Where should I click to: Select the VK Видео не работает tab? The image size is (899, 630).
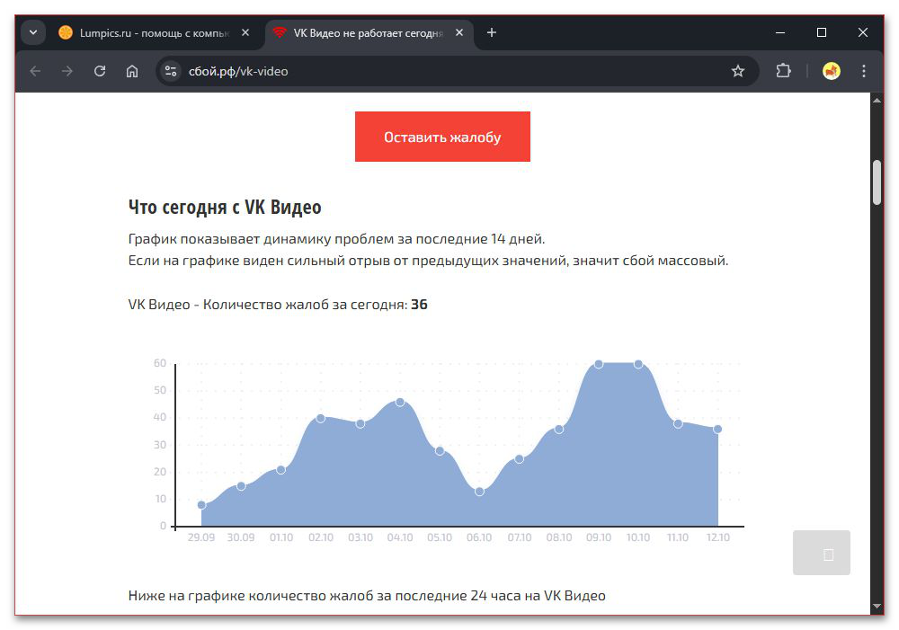click(369, 32)
